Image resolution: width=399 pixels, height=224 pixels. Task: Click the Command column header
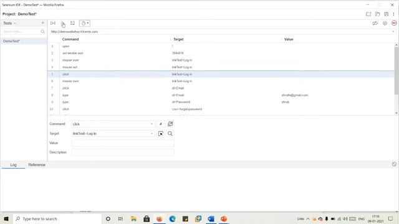pos(70,39)
